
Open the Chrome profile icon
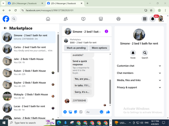coord(159,10)
